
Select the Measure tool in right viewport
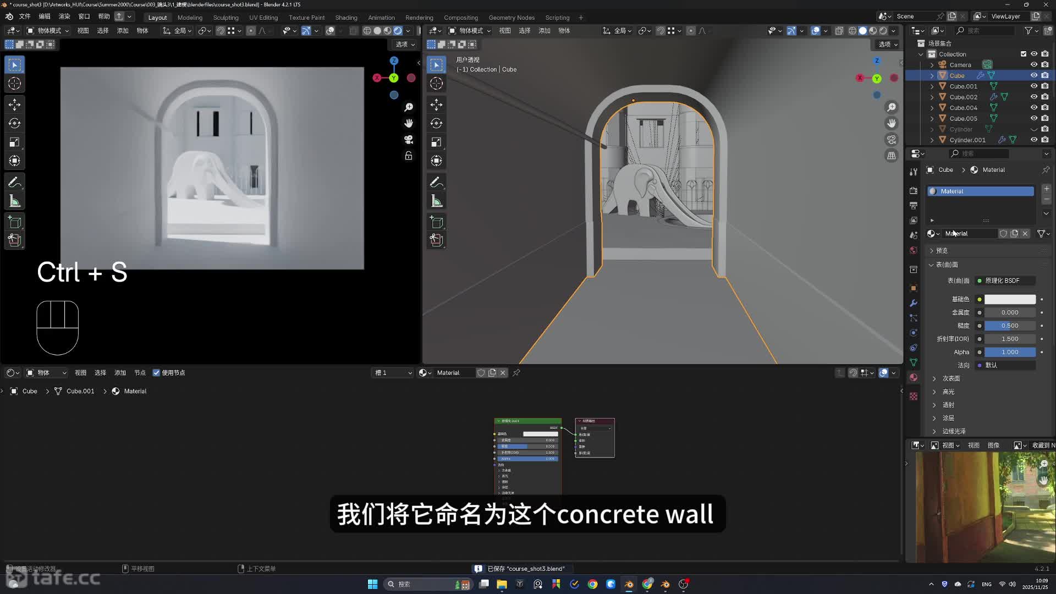point(437,201)
